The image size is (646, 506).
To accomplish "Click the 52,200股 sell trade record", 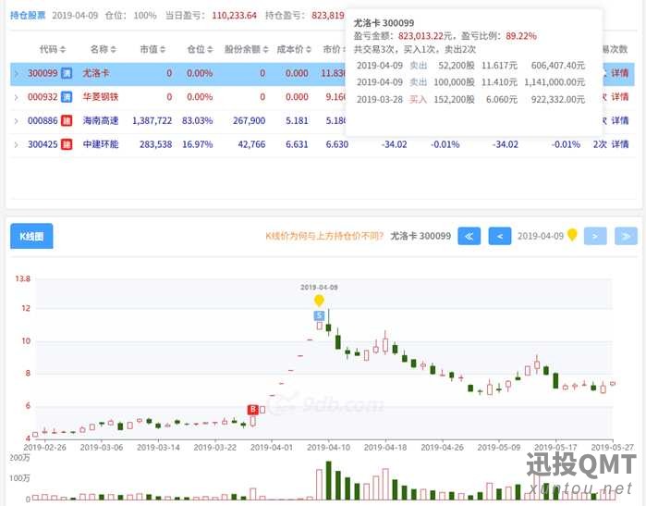I will point(470,66).
